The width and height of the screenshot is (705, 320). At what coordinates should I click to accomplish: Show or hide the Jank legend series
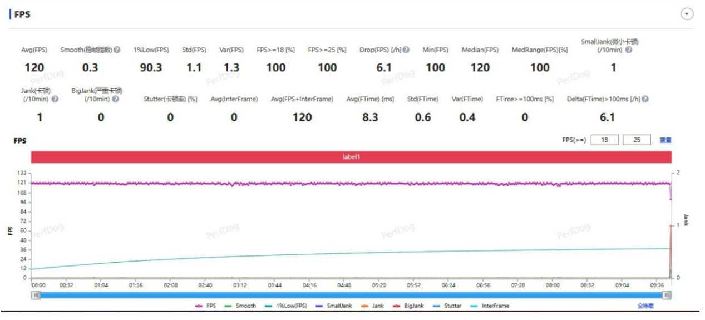(x=373, y=306)
